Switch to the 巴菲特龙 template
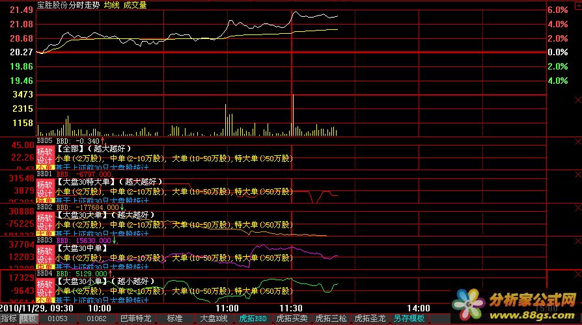The image size is (582, 325). pyautogui.click(x=135, y=318)
